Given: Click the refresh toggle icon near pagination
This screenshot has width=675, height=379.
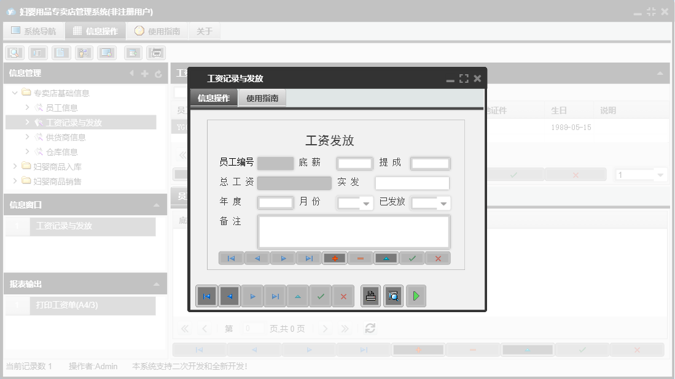Looking at the screenshot, I should (370, 329).
